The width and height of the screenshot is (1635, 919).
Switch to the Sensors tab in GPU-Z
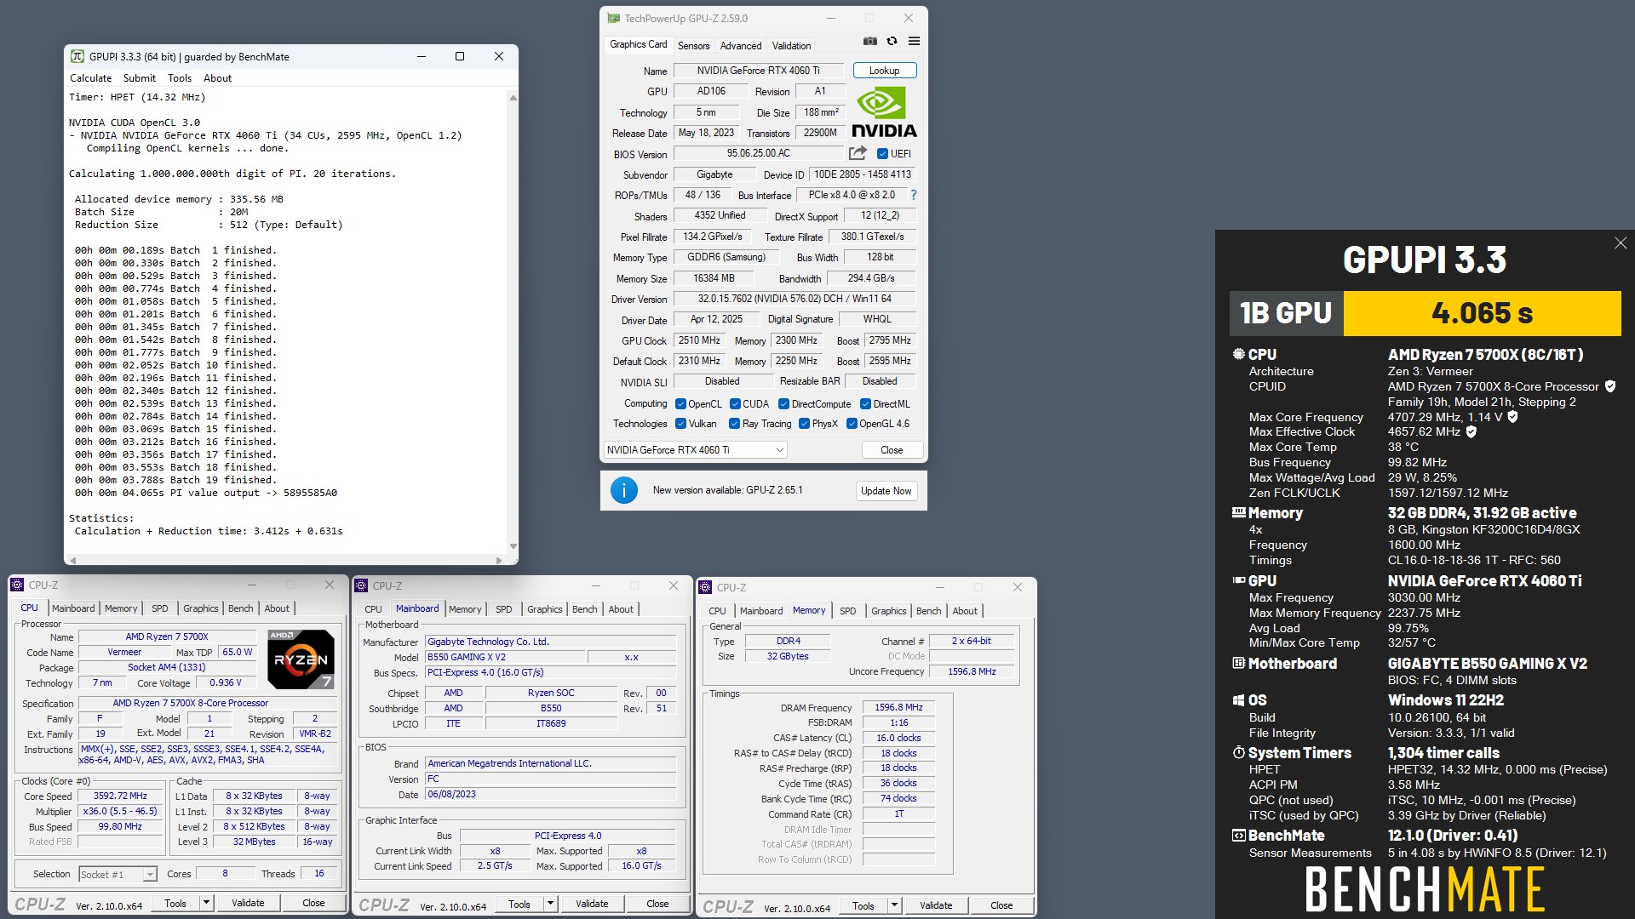[693, 46]
